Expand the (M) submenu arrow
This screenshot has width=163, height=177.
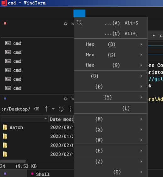point(141,119)
